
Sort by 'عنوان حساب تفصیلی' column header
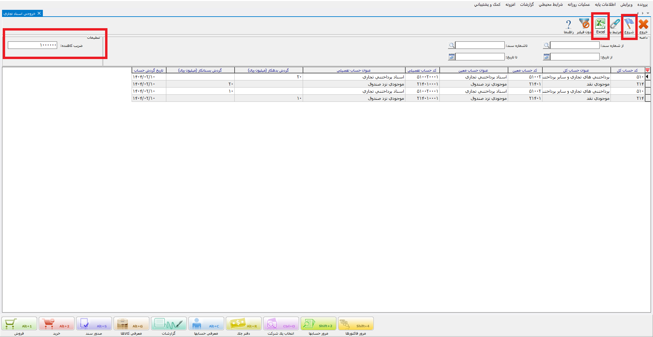(x=354, y=70)
